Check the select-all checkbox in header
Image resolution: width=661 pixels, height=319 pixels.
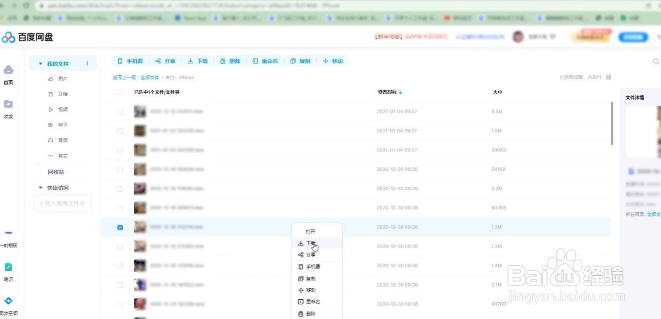[120, 92]
